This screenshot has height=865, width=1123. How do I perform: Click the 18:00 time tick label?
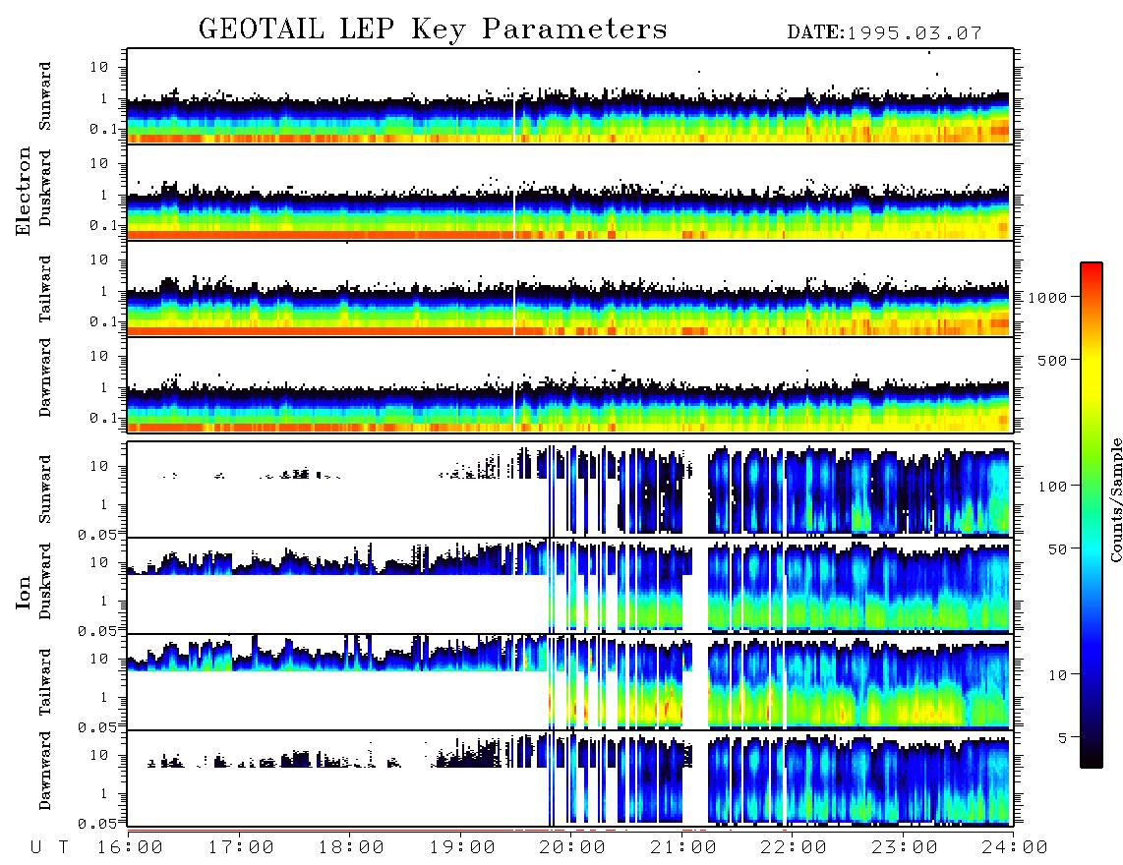click(352, 847)
